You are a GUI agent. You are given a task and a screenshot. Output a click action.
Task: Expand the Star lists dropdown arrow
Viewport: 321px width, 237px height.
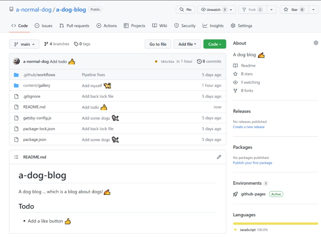point(313,9)
